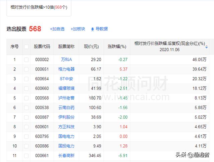The height and width of the screenshot is (162, 214).
Task: Click the red 568 result count
Action: tap(35, 29)
